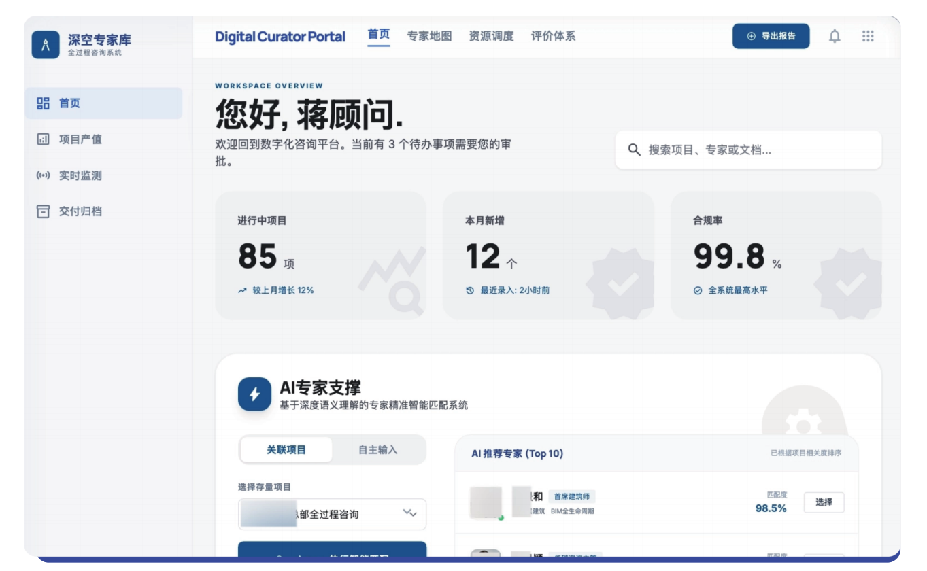Open the 专家地图 tab
Viewport: 927px width, 571px height.
429,37
